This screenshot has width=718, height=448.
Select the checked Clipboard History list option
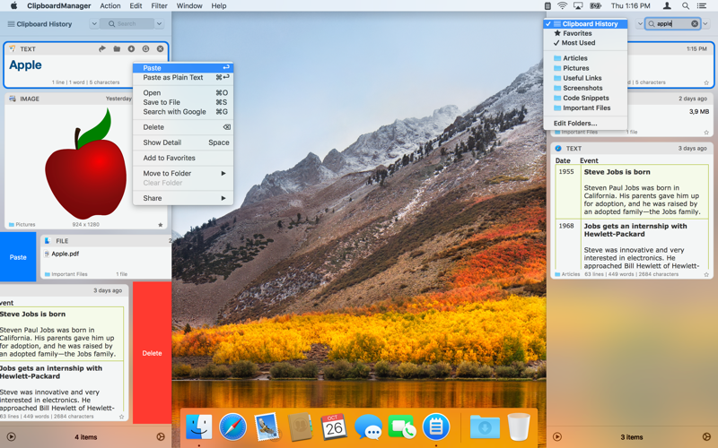[590, 24]
